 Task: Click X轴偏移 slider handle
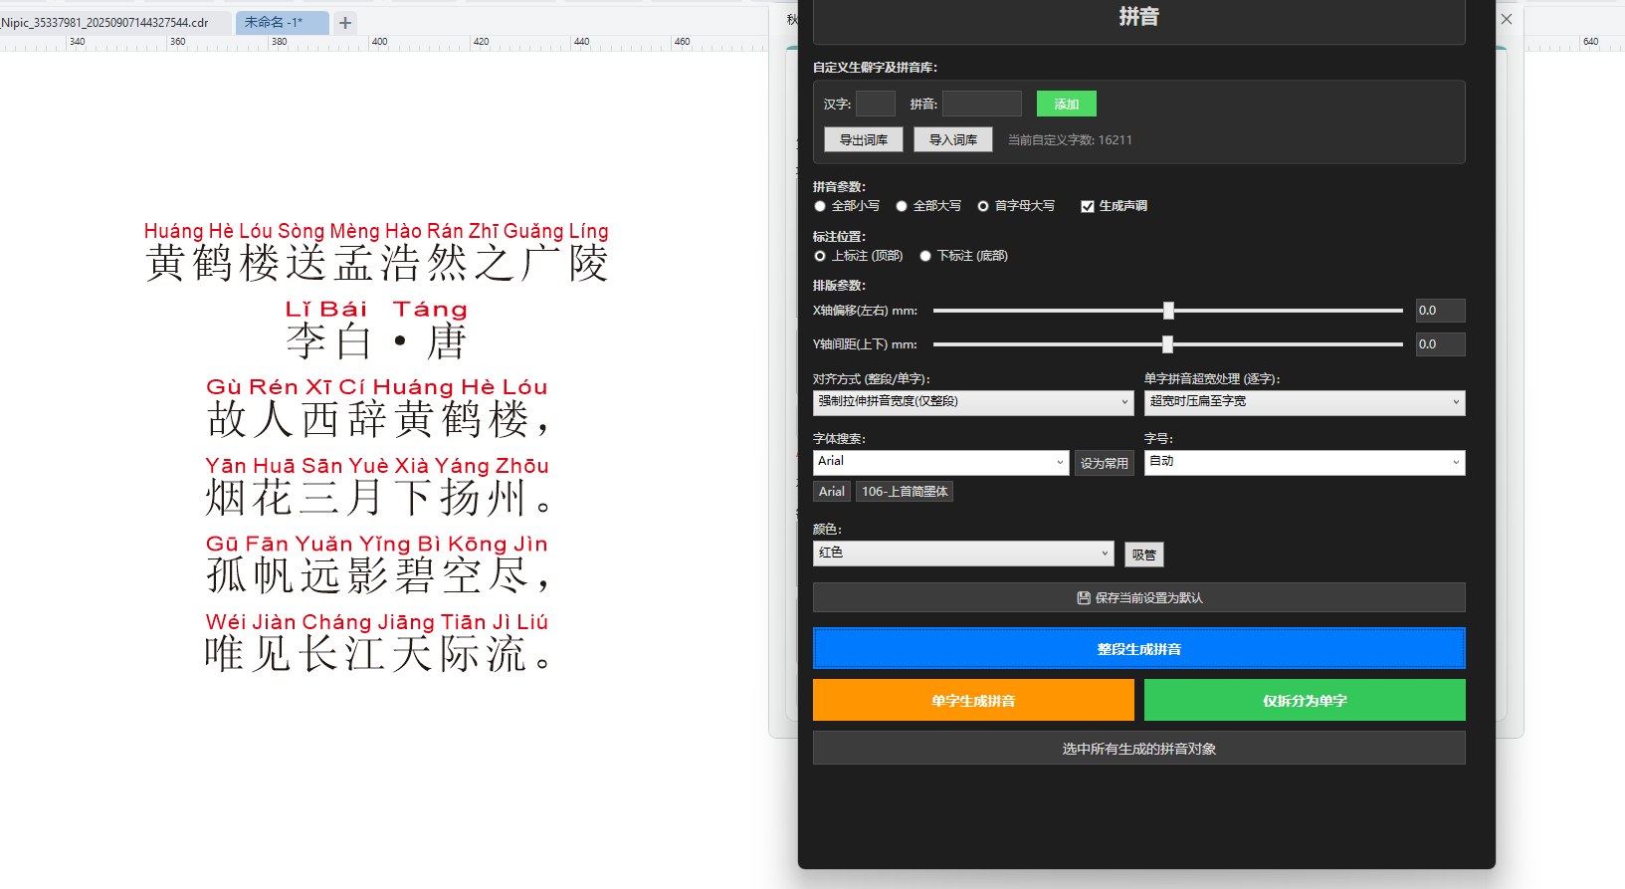1169,311
